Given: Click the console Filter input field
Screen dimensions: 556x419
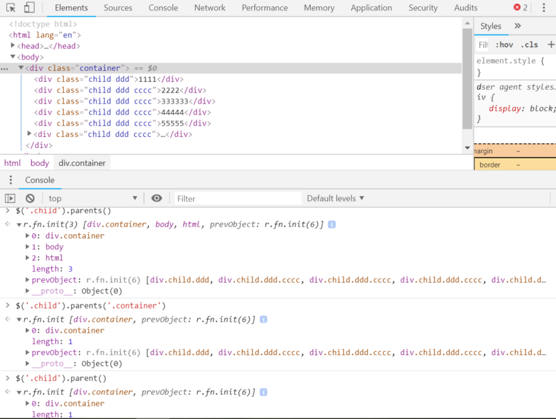Looking at the screenshot, I should pyautogui.click(x=238, y=199).
